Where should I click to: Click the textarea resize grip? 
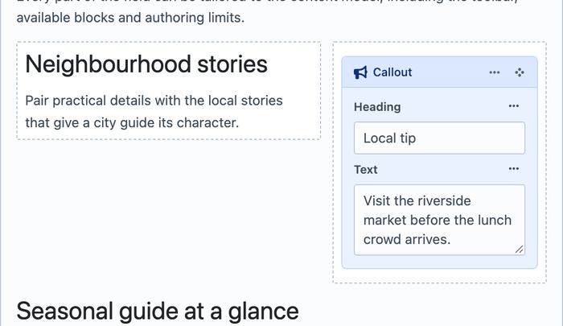point(520,250)
